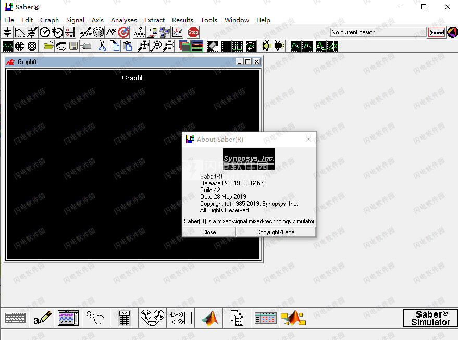This screenshot has height=340, width=458.
Task: Click the waveform question-mark icon
Action: [x=140, y=32]
